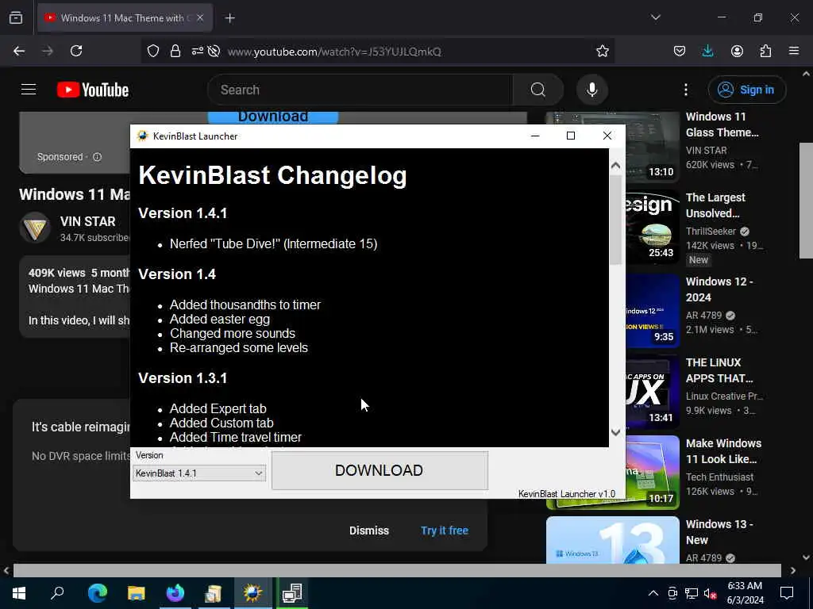Open the taskbar clock and date

745,593
